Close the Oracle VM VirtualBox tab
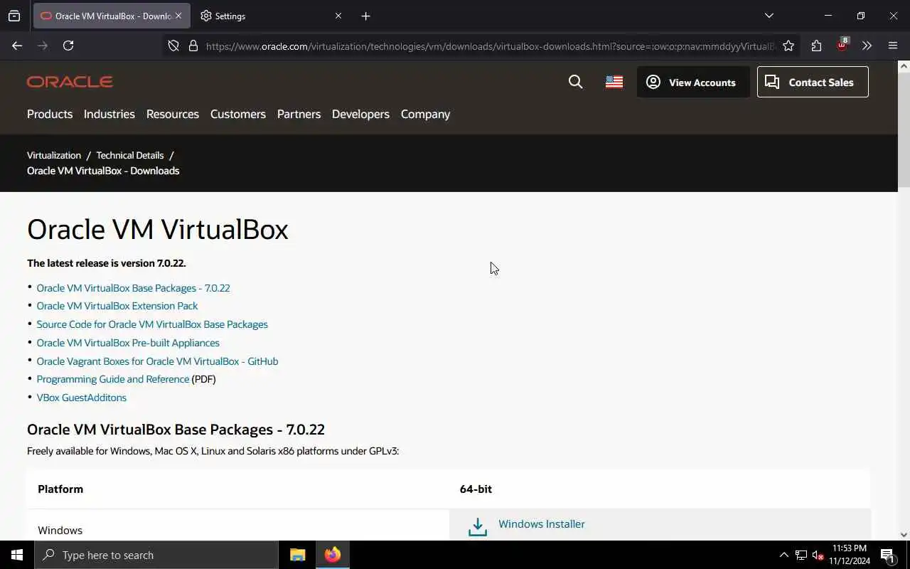This screenshot has width=910, height=569. pos(178,16)
